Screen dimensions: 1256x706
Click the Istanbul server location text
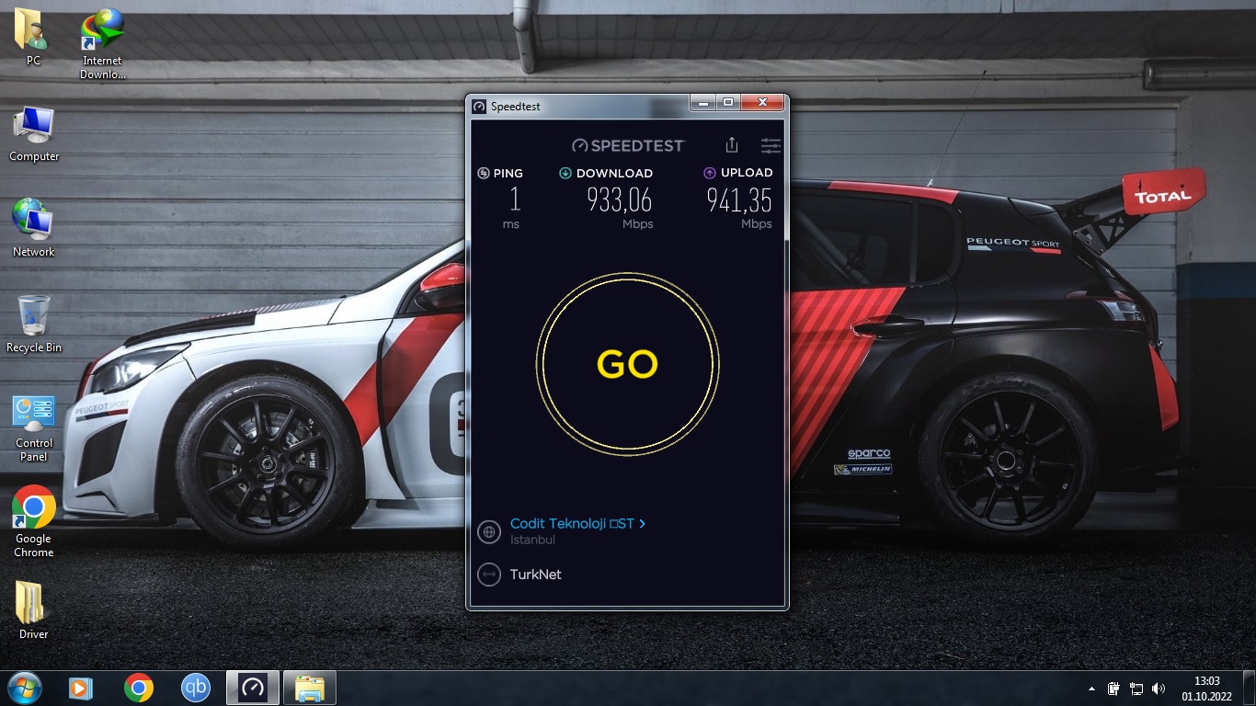[532, 540]
